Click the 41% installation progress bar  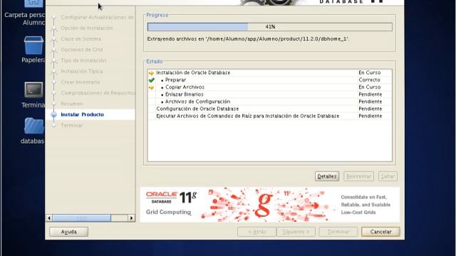click(x=270, y=27)
